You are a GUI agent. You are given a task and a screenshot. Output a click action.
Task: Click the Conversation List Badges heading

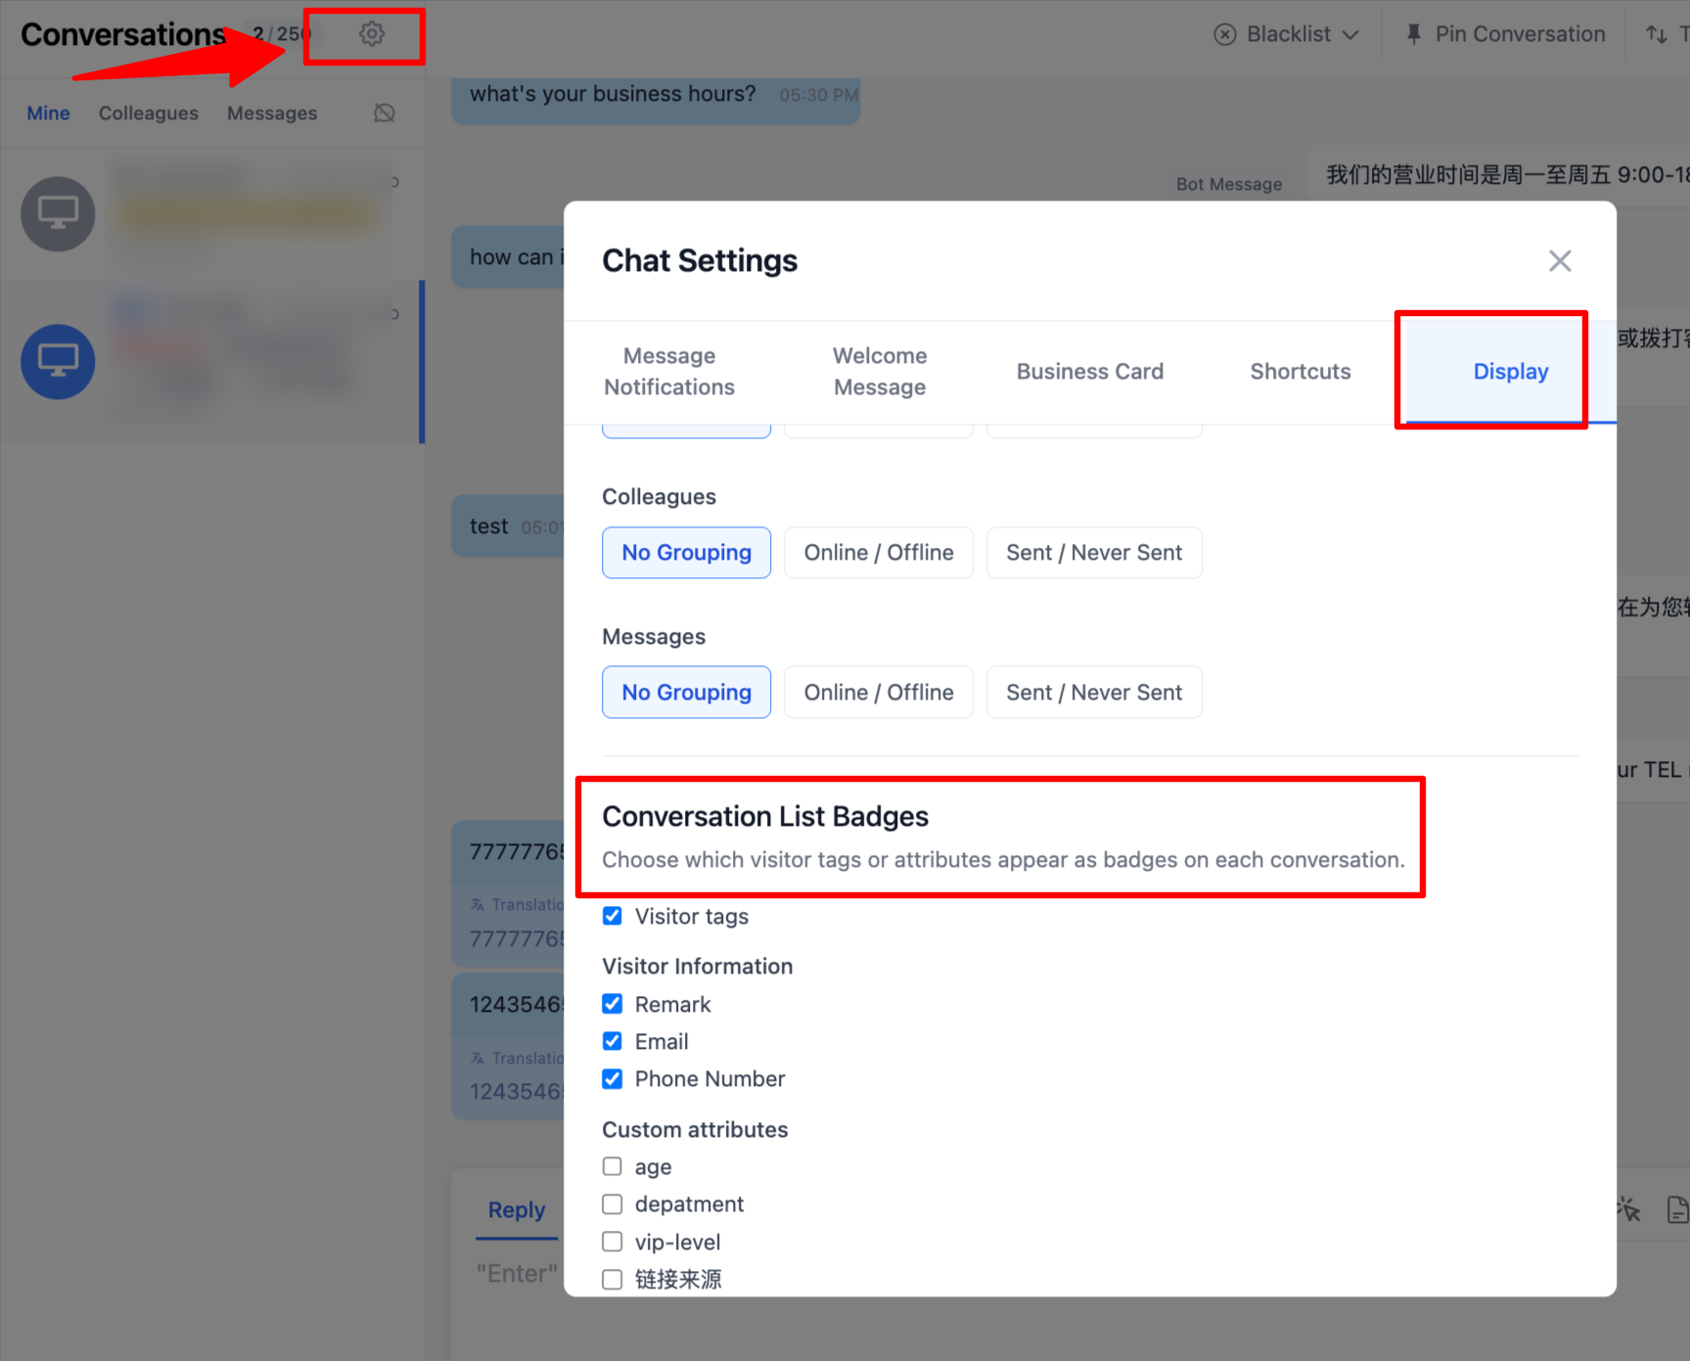[x=765, y=816]
